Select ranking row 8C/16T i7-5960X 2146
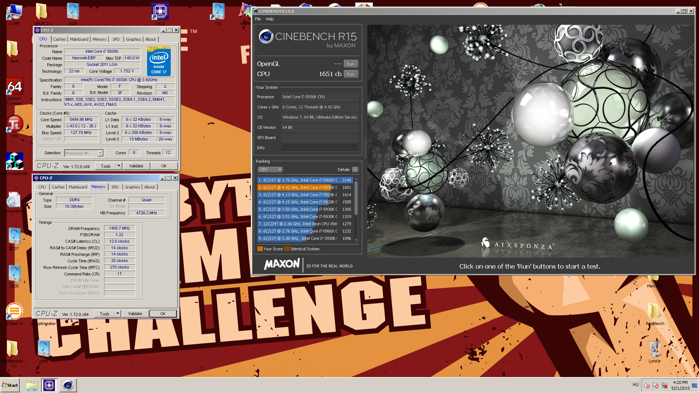 coord(305,180)
